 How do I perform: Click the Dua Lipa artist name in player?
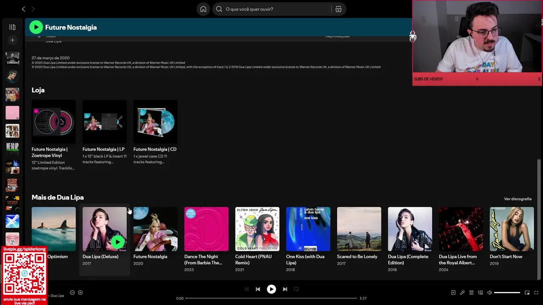pos(57,296)
